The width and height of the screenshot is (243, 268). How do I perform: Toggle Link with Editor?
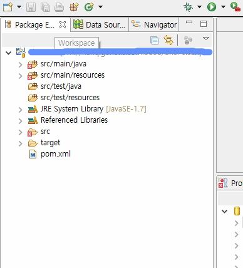pyautogui.click(x=168, y=40)
